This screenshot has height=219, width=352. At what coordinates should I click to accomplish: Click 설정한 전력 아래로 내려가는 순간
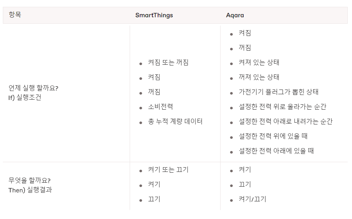coord(286,122)
